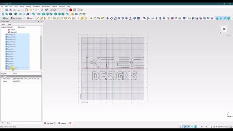Select the Draft Rotate tool
233x131 pixels.
click(111, 18)
